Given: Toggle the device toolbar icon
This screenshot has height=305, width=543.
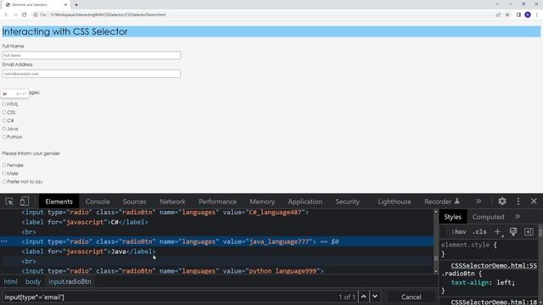Looking at the screenshot, I should tap(25, 202).
